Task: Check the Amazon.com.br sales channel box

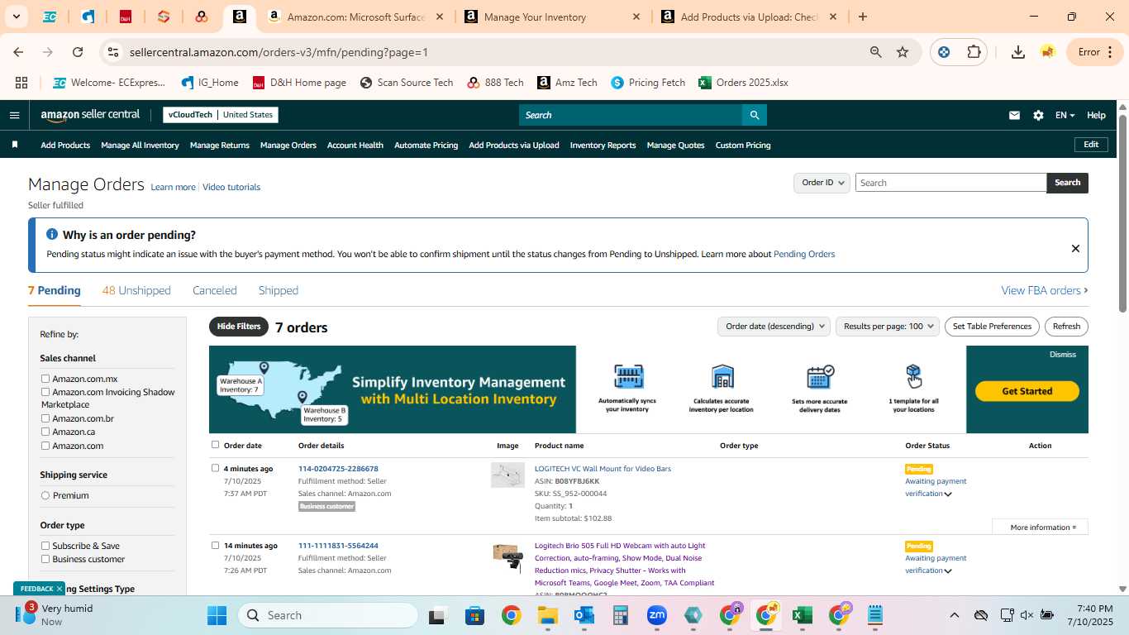Action: click(x=45, y=418)
